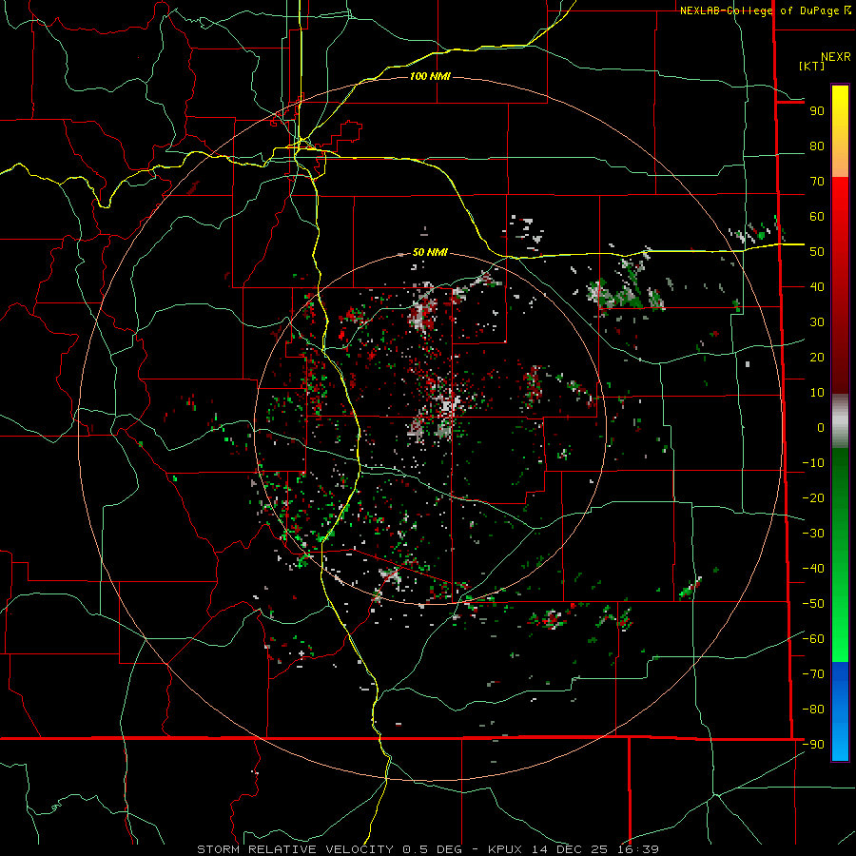The image size is (856, 856).
Task: Pick the blue segment of the color bar
Action: (x=840, y=710)
